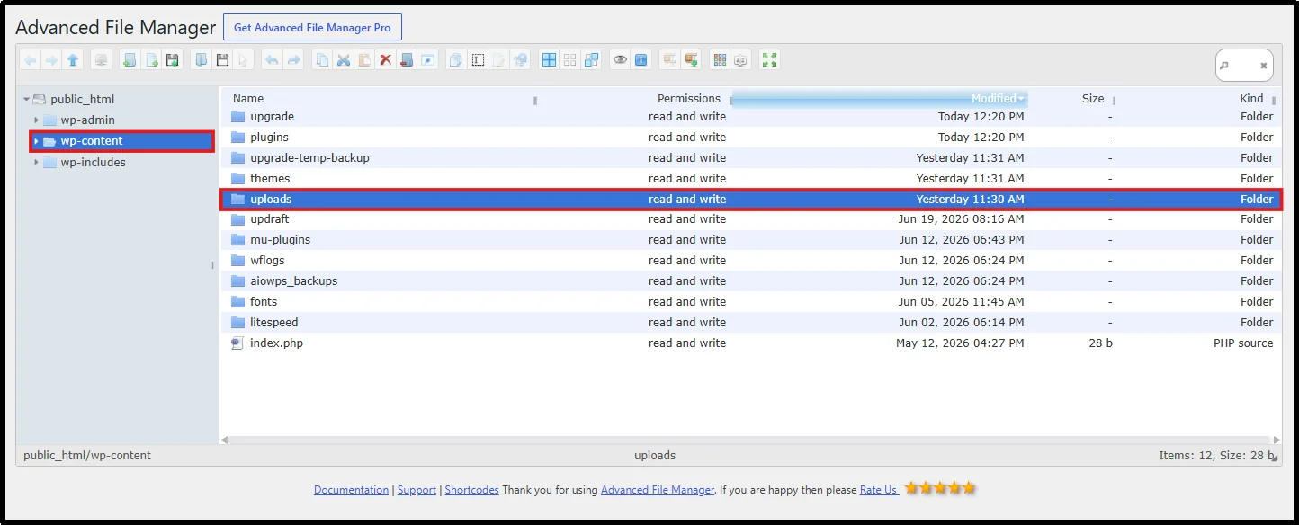Screen dimensions: 1299x525
Task: Select the wflogs folder row
Action: click(x=751, y=261)
